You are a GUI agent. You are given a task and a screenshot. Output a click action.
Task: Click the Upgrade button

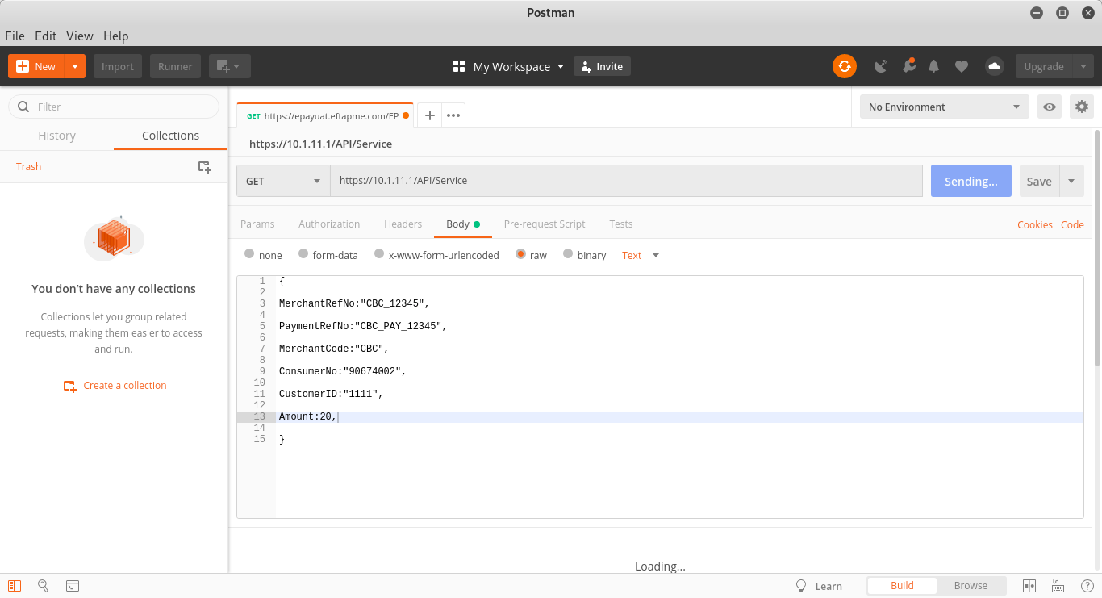(x=1044, y=66)
